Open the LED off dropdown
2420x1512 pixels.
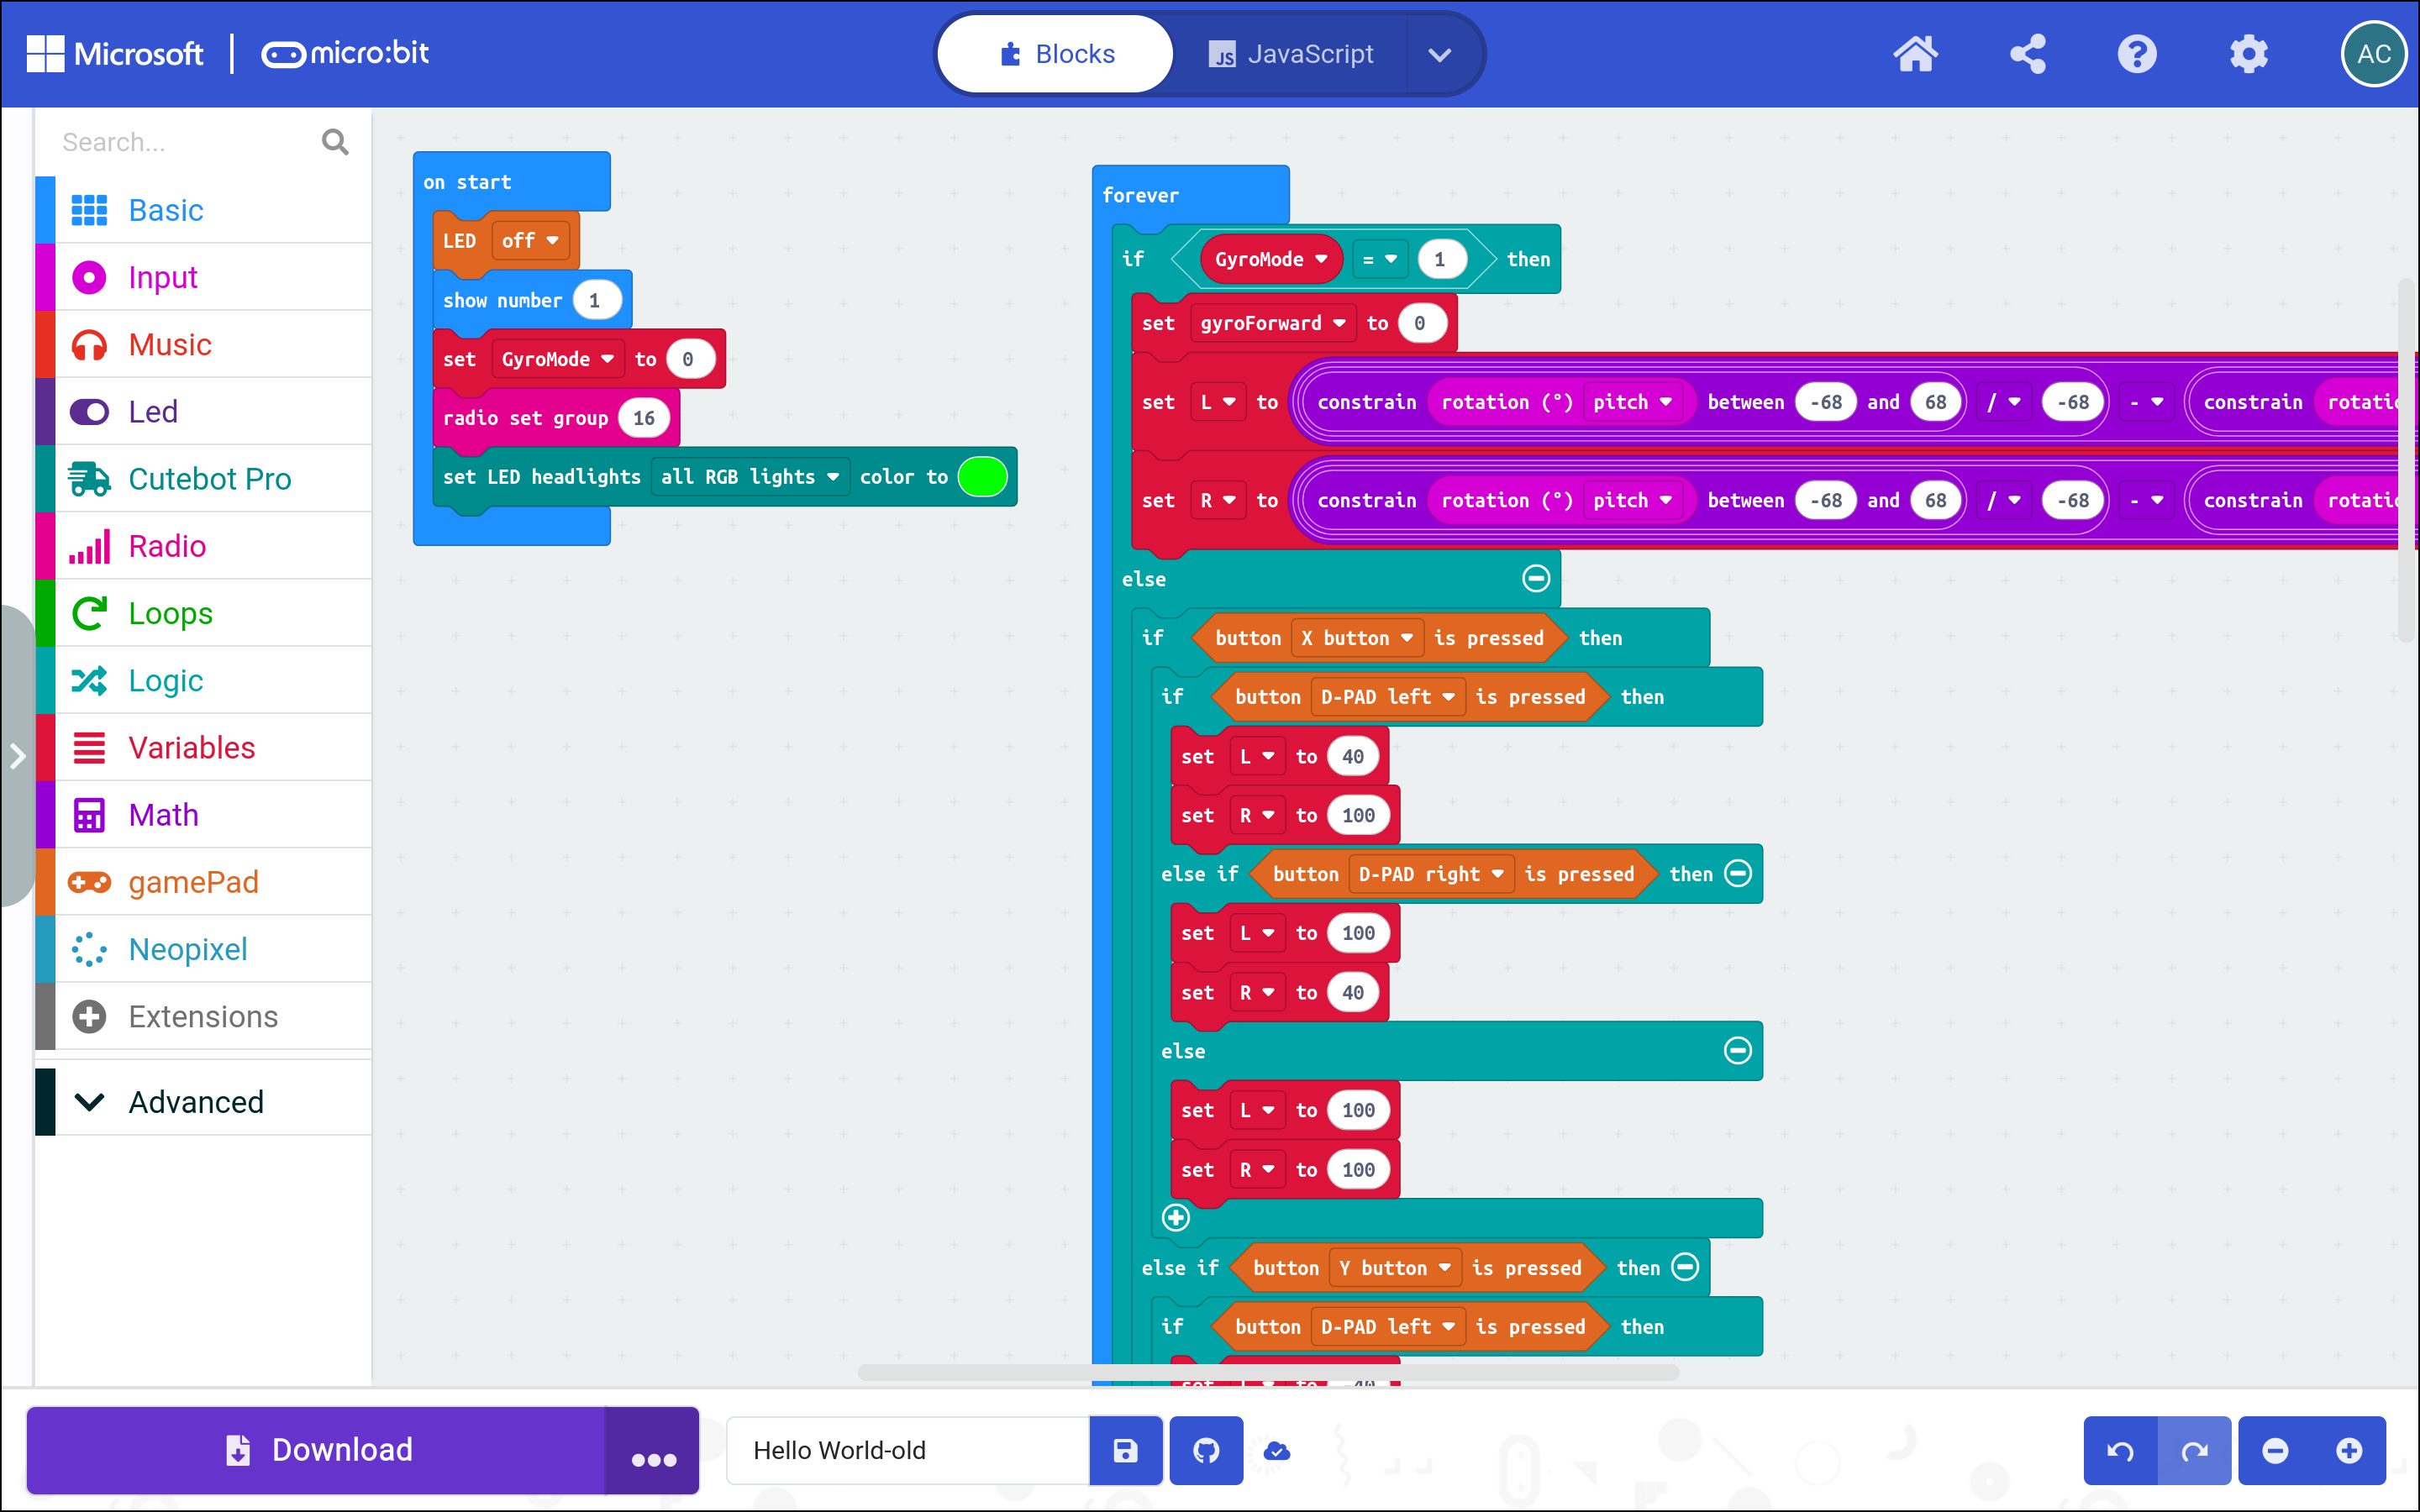[x=530, y=240]
